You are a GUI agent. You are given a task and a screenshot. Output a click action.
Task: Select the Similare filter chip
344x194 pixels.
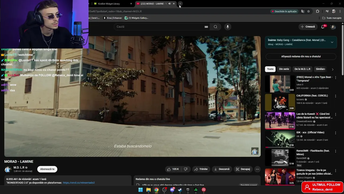(320, 69)
